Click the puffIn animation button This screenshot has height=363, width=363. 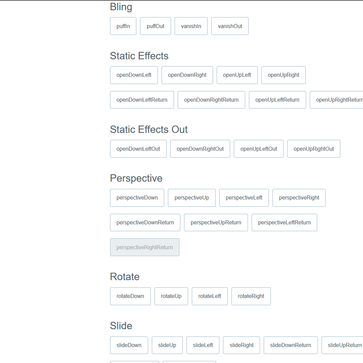[x=123, y=26]
